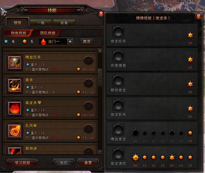Screen dimensions: 205x173
Task: Click the first empty 40-point node of 嗜血旋龙
Action: pyautogui.click(x=136, y=133)
